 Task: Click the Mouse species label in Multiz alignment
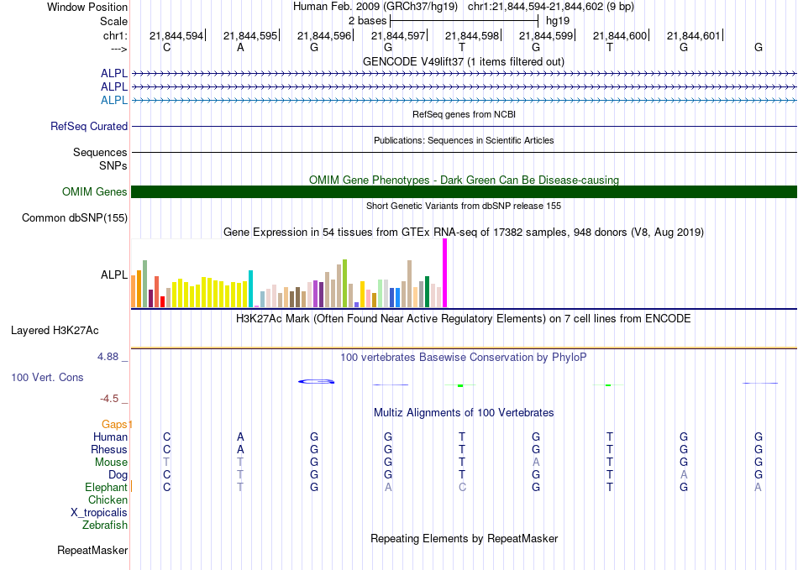pyautogui.click(x=111, y=462)
